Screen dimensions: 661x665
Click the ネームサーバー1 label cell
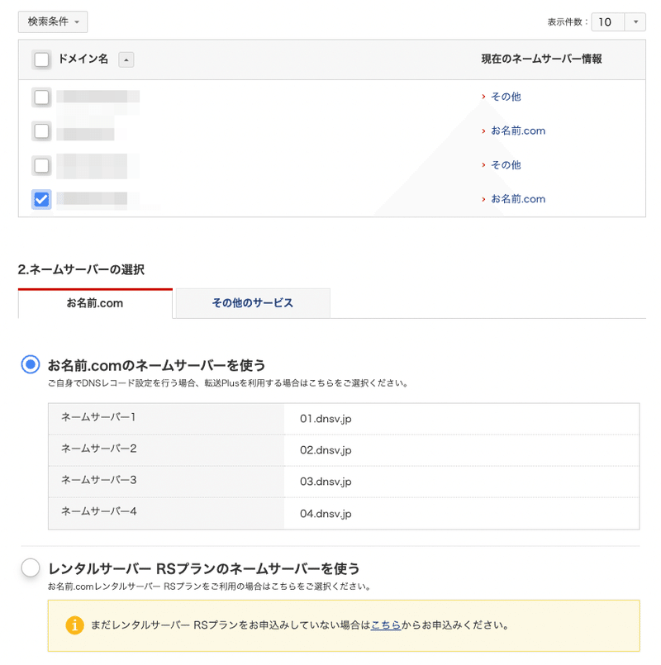click(166, 419)
